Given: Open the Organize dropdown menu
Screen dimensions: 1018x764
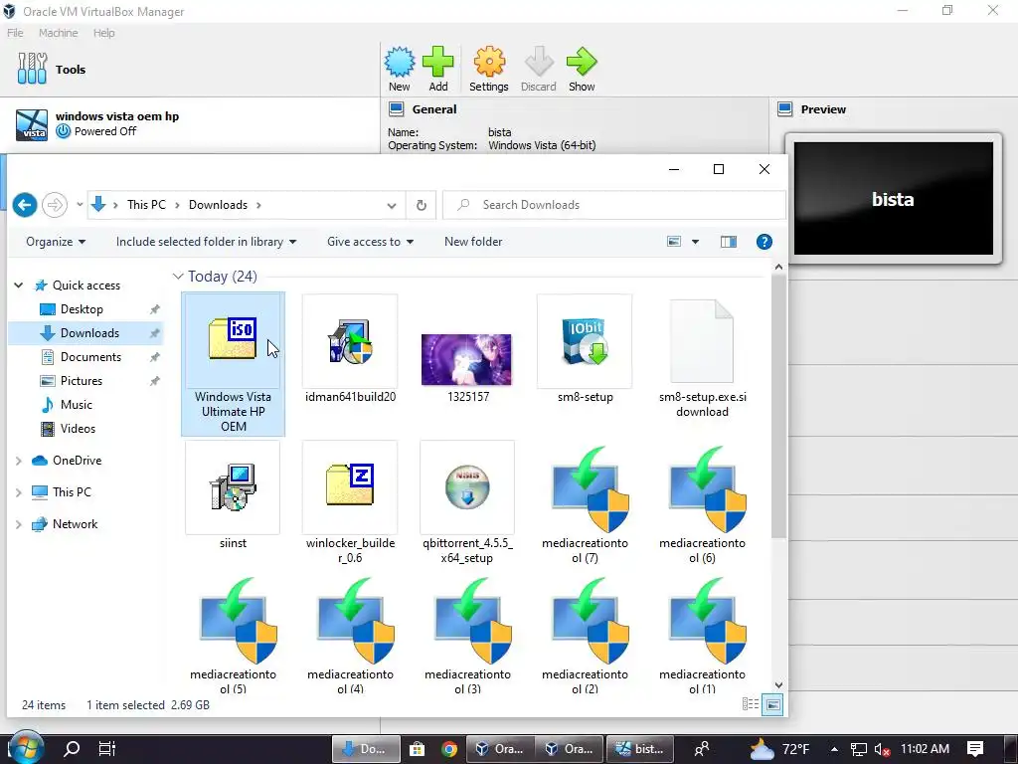Looking at the screenshot, I should tap(56, 242).
